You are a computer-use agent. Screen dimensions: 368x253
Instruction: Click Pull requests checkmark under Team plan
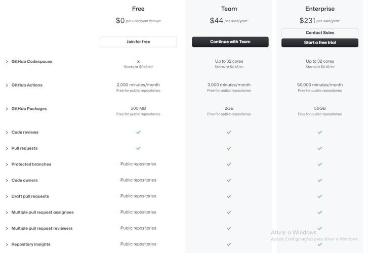pyautogui.click(x=229, y=148)
